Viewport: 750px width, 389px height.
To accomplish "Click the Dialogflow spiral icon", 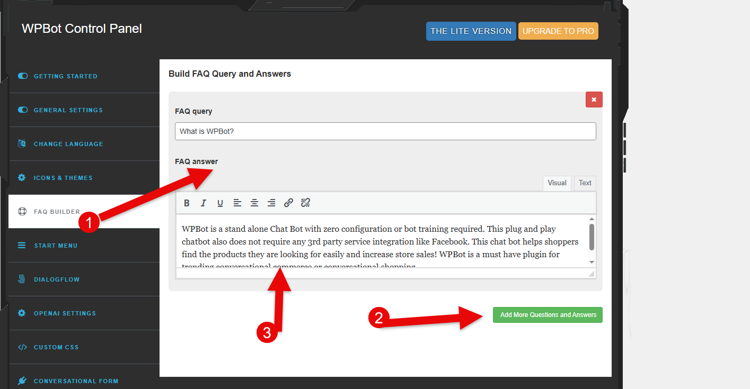I will [x=22, y=279].
